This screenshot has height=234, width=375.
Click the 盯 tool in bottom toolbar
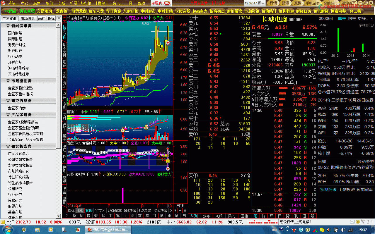(x=154, y=216)
